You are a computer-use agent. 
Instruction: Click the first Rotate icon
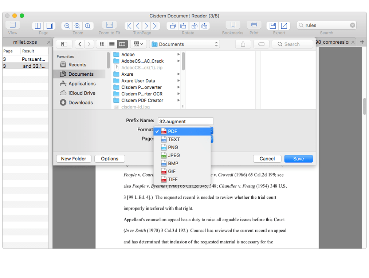[173, 25]
